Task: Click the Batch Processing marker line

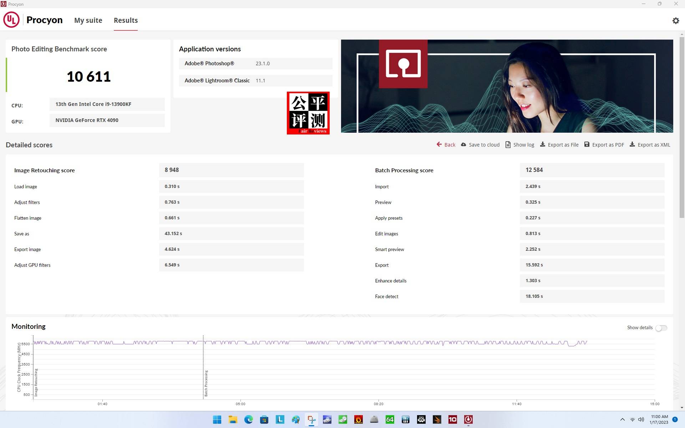Action: (x=203, y=367)
